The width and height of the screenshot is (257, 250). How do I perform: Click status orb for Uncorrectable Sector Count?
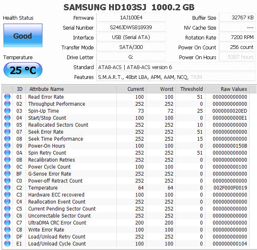pyautogui.click(x=7, y=215)
